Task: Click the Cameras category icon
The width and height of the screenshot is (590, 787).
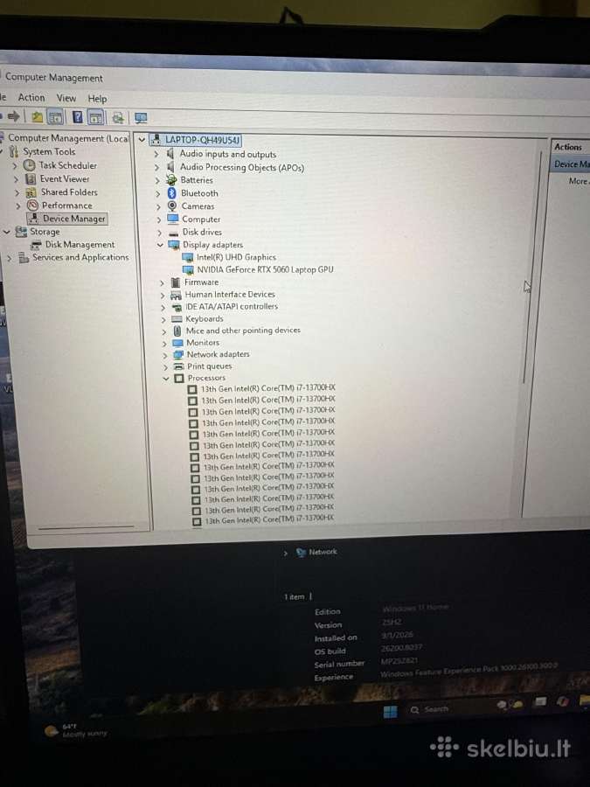Action: pos(172,205)
